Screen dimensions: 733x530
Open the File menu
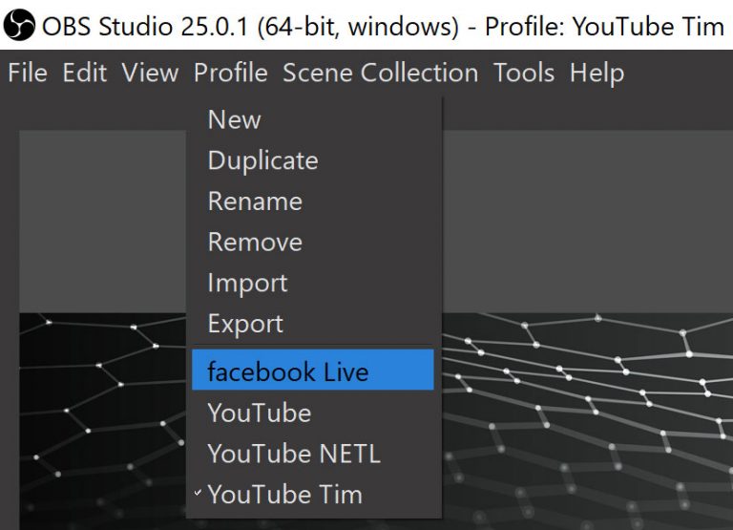pyautogui.click(x=28, y=73)
